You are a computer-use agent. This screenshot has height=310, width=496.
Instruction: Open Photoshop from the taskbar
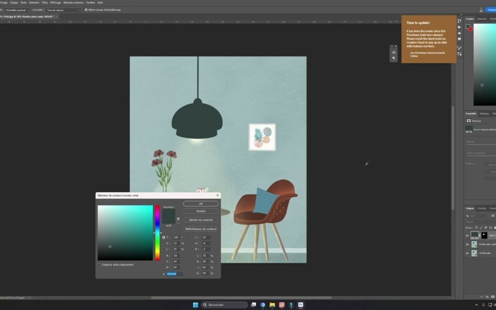click(x=300, y=305)
